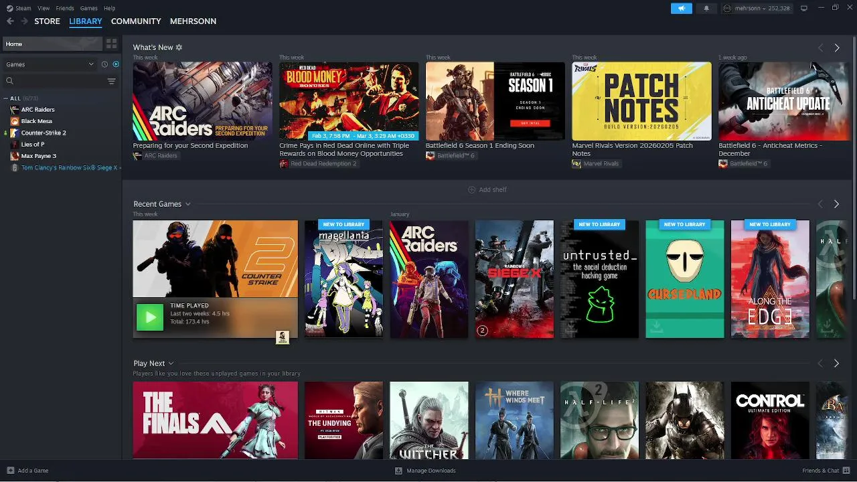Click the Manage Downloads icon
Image resolution: width=857 pixels, height=482 pixels.
(x=398, y=471)
